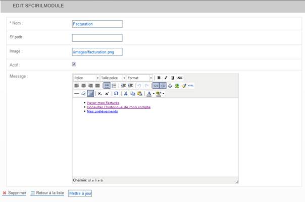305x202 pixels.
Task: Insert a special character with Omega icon
Action: point(116,94)
